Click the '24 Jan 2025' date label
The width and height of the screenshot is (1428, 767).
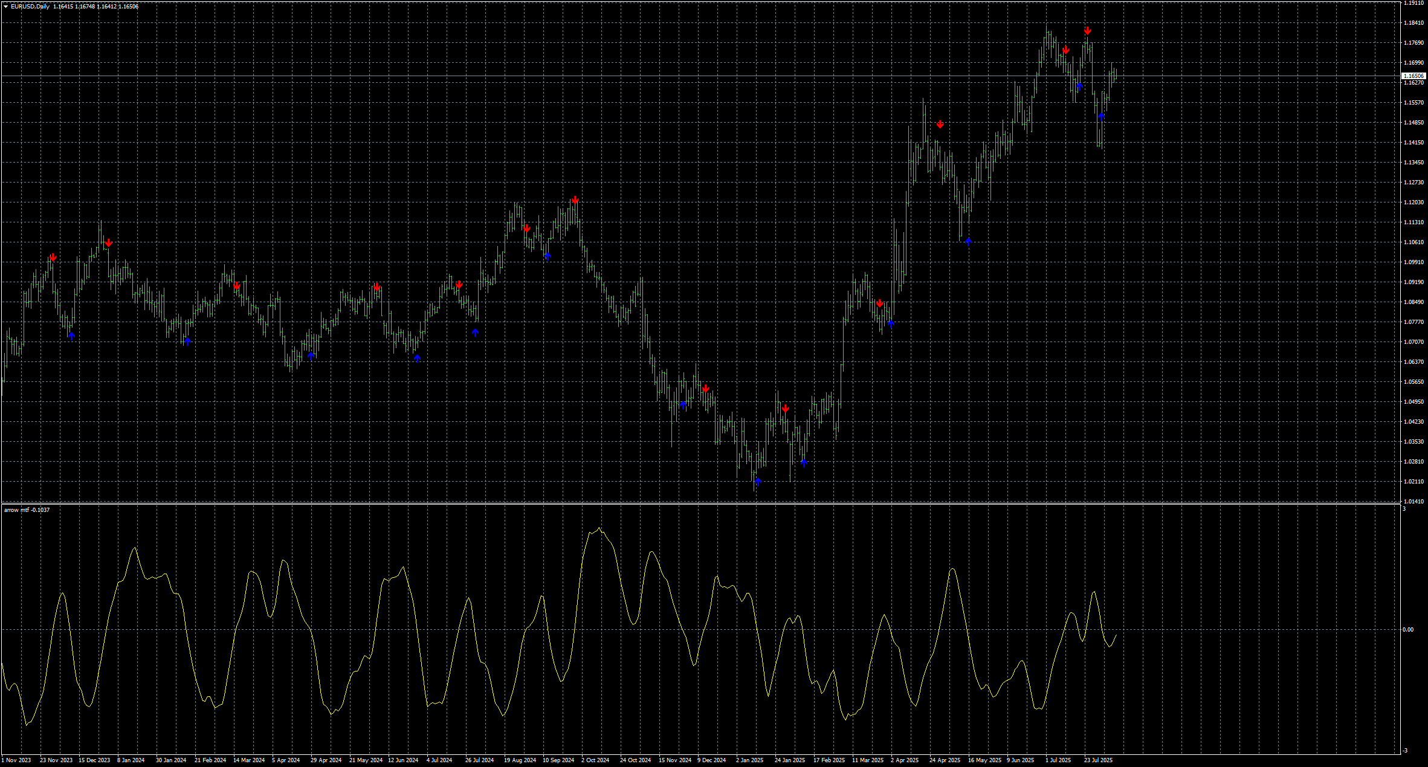(790, 760)
